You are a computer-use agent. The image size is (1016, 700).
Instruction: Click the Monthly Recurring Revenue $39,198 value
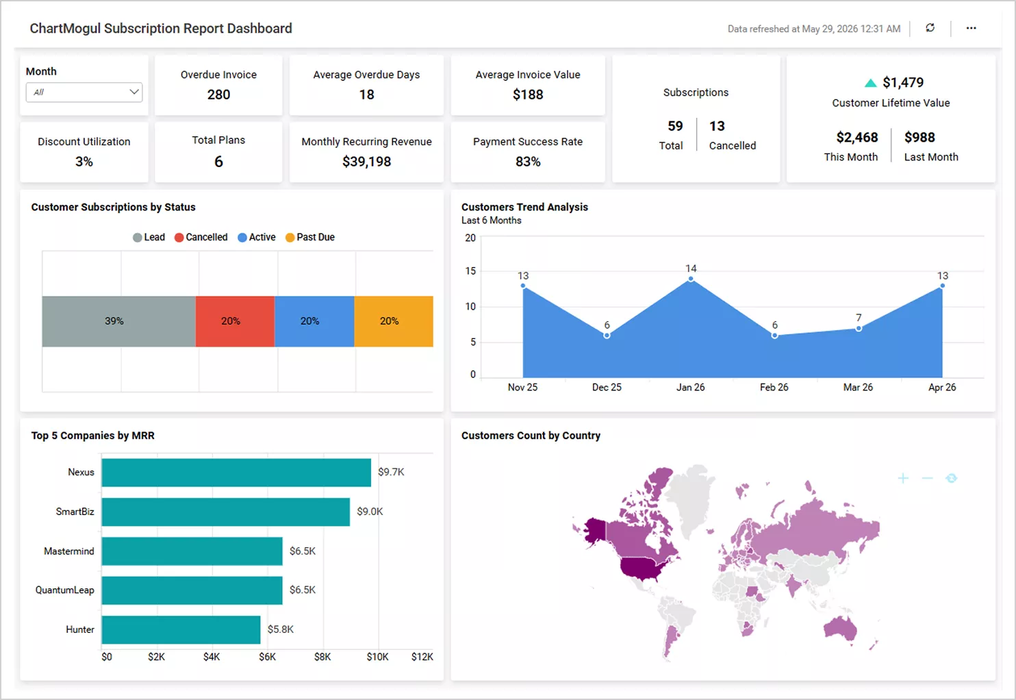tap(367, 162)
